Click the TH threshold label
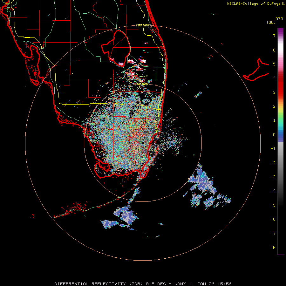 pyautogui.click(x=273, y=248)
